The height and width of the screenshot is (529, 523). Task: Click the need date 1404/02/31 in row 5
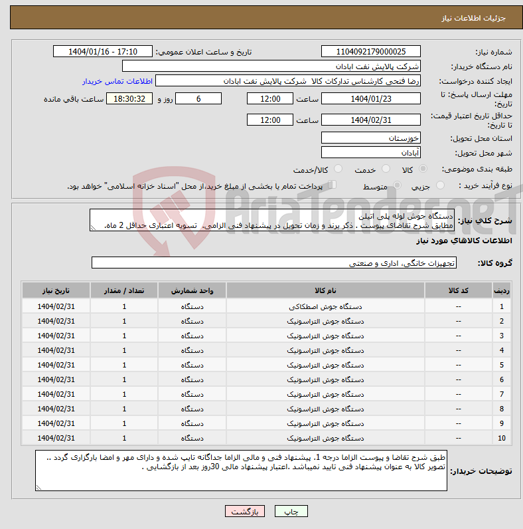pyautogui.click(x=56, y=365)
